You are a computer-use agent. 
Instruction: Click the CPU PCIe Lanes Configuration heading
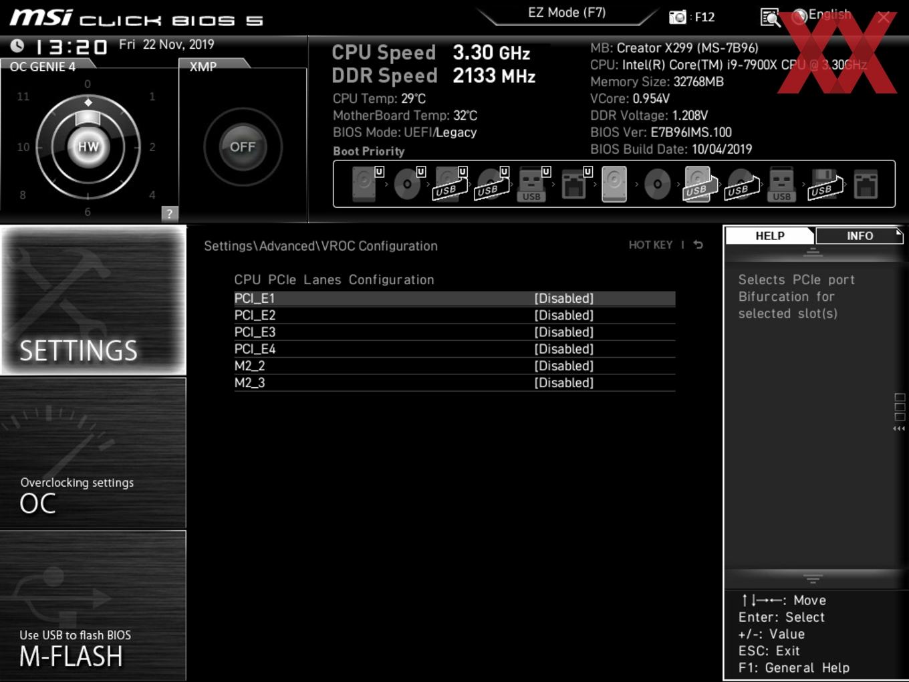tap(334, 279)
